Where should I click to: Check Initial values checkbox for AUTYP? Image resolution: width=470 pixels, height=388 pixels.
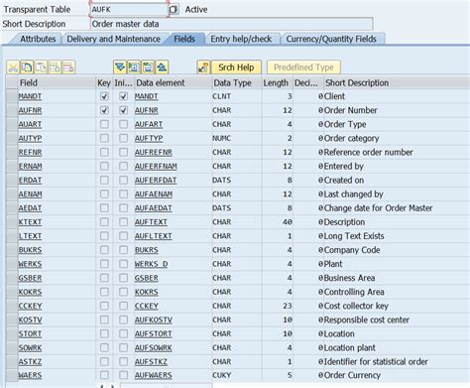click(x=123, y=138)
